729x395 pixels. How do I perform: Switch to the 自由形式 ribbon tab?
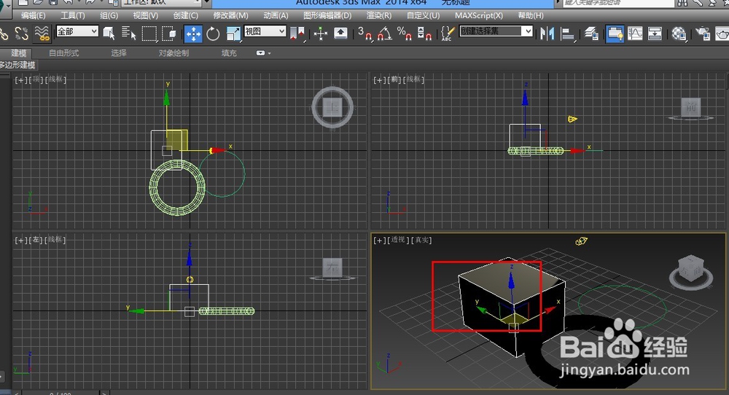[64, 53]
